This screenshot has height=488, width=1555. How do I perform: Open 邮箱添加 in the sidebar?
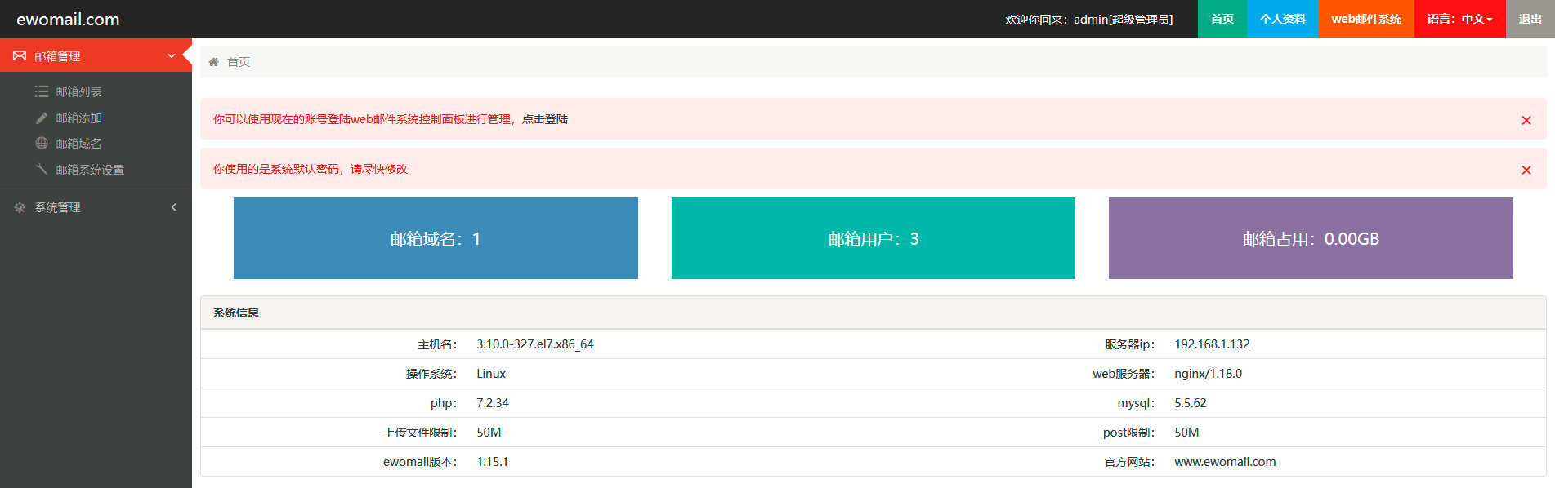[x=78, y=118]
